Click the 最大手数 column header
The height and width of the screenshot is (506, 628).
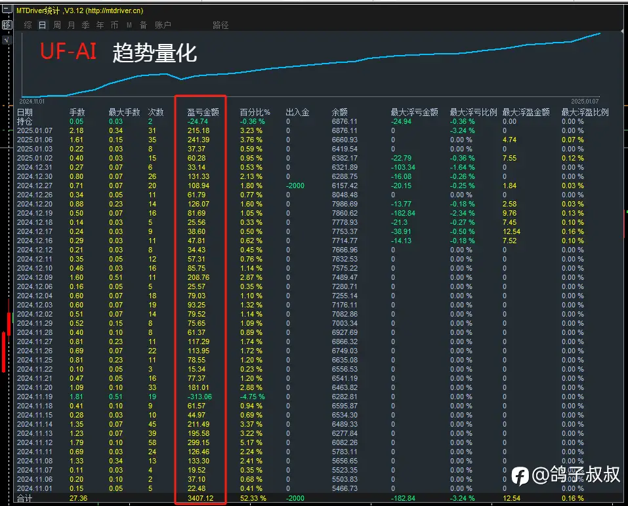(x=124, y=112)
